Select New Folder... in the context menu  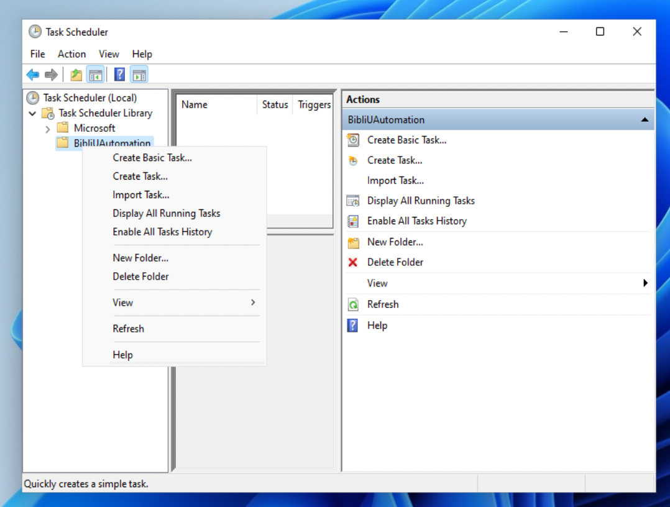tap(140, 258)
